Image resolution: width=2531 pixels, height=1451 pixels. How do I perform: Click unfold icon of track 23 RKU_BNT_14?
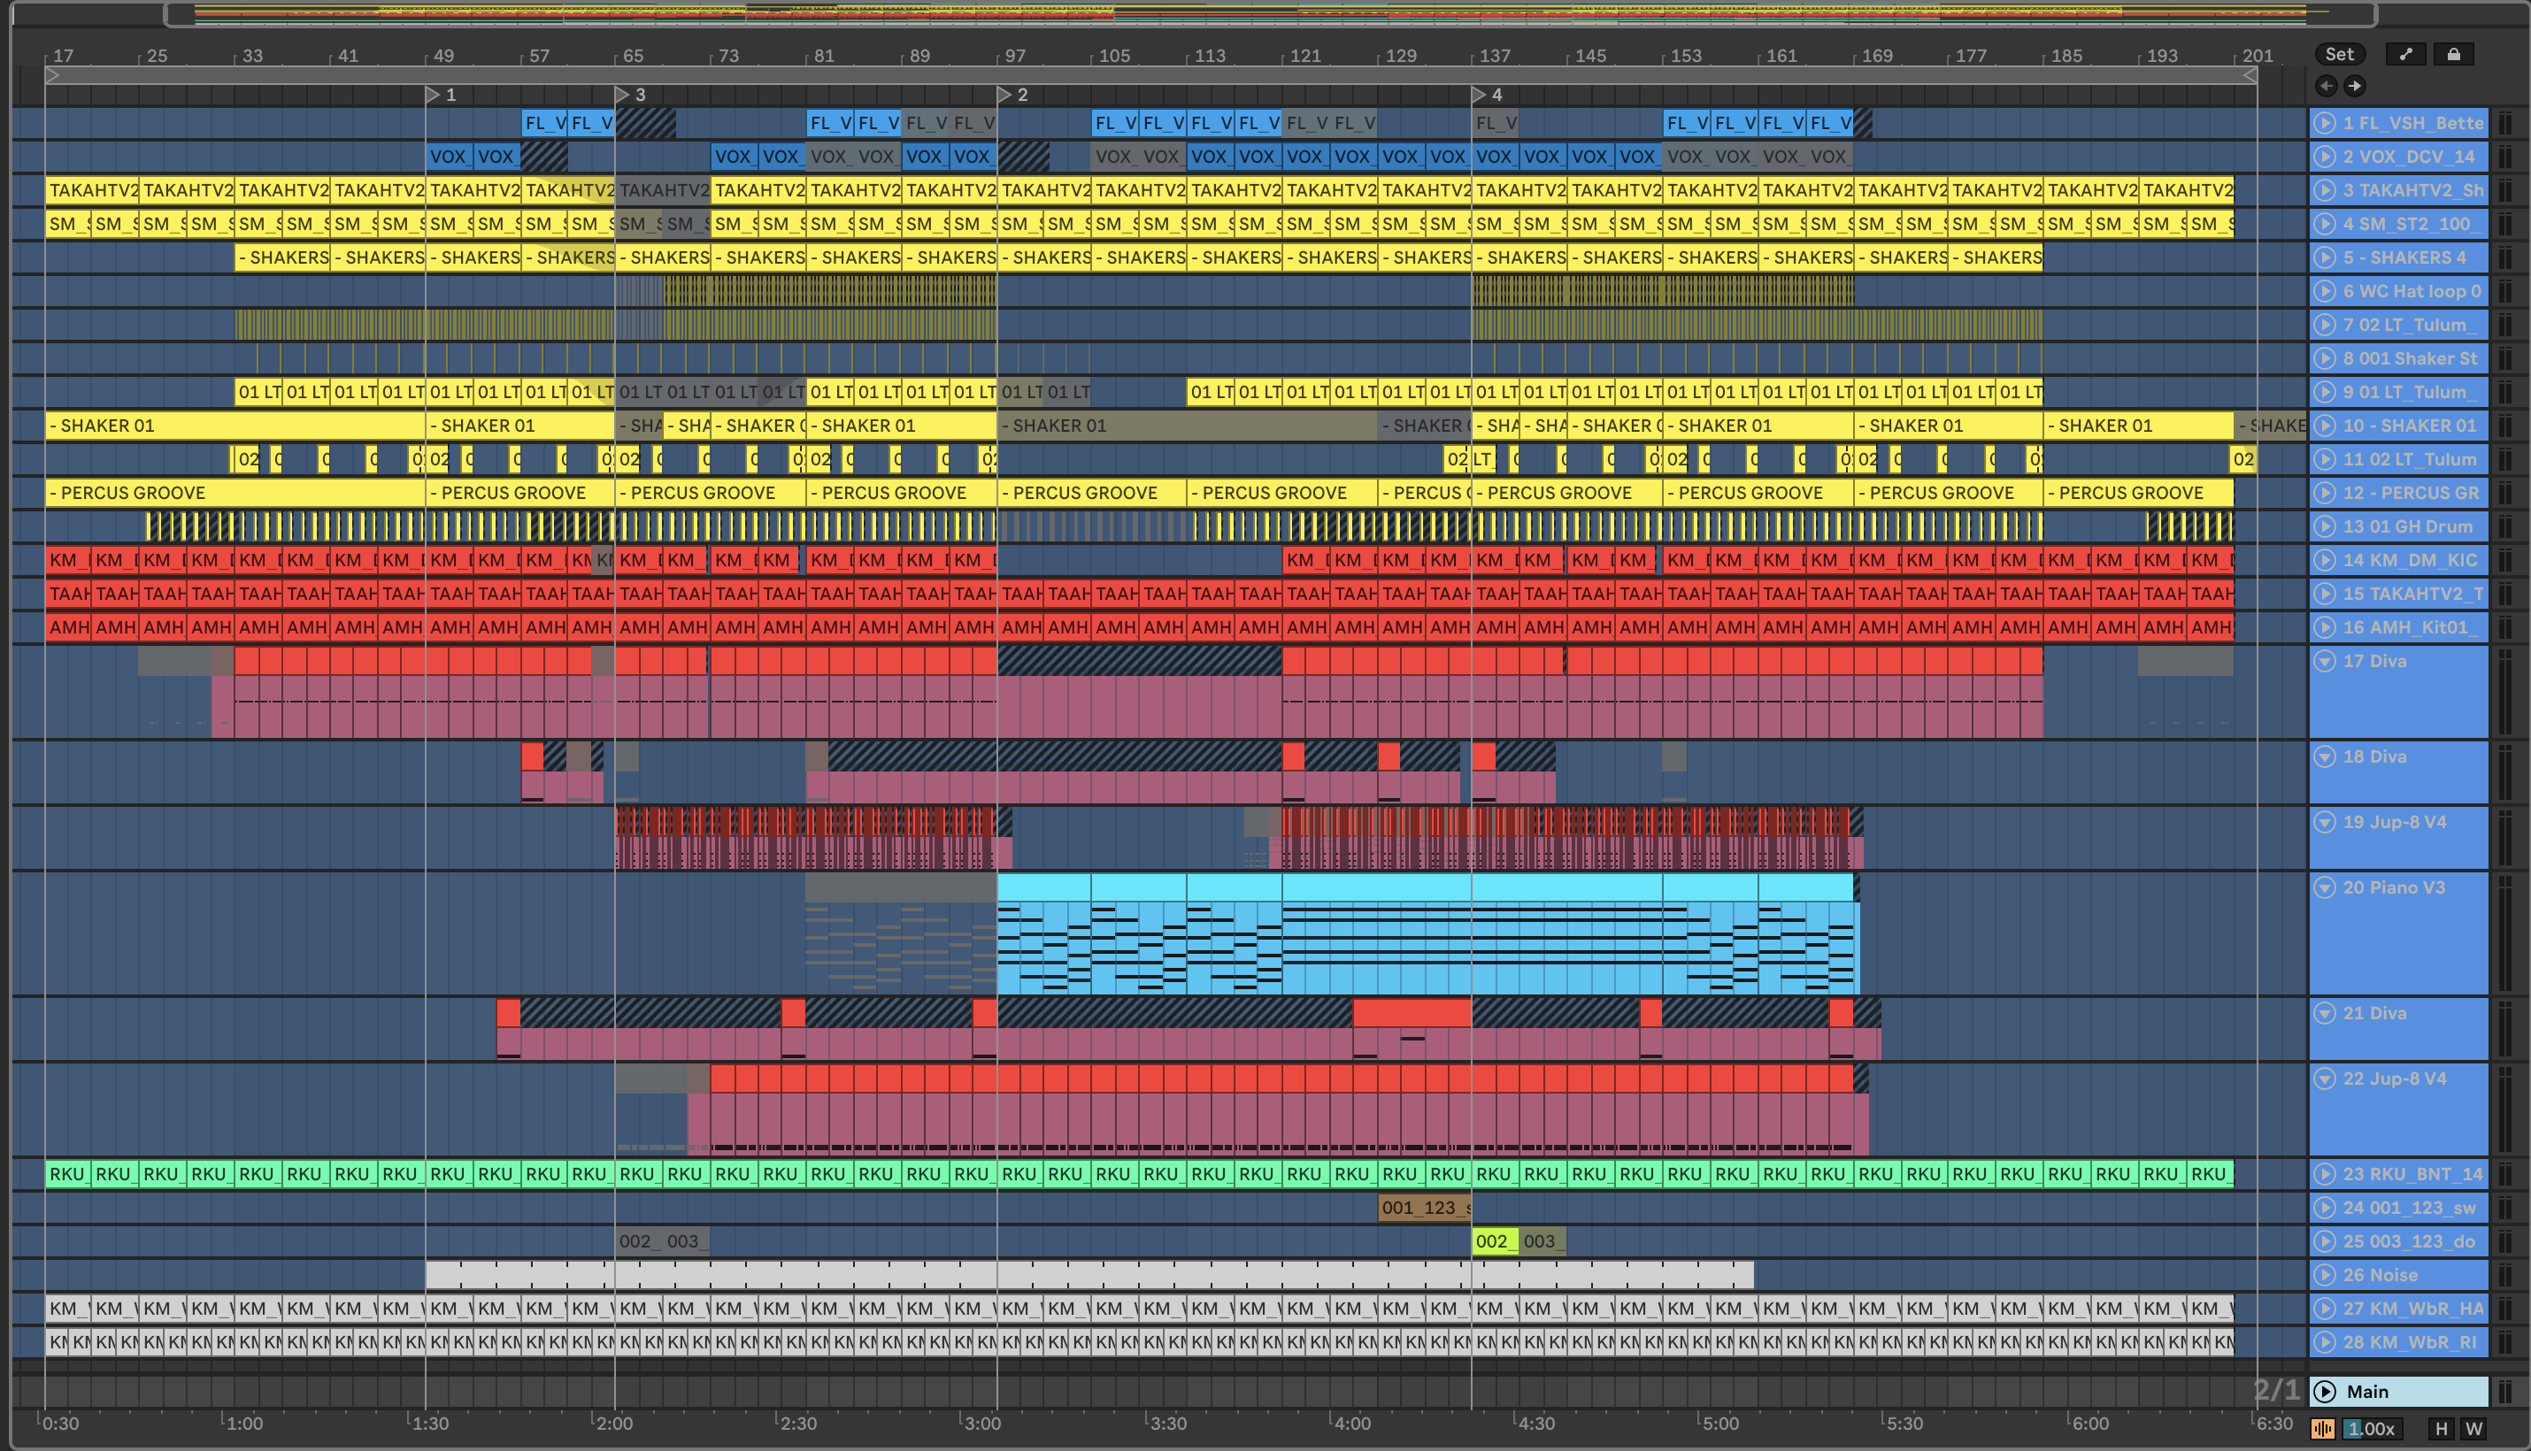coord(2325,1174)
